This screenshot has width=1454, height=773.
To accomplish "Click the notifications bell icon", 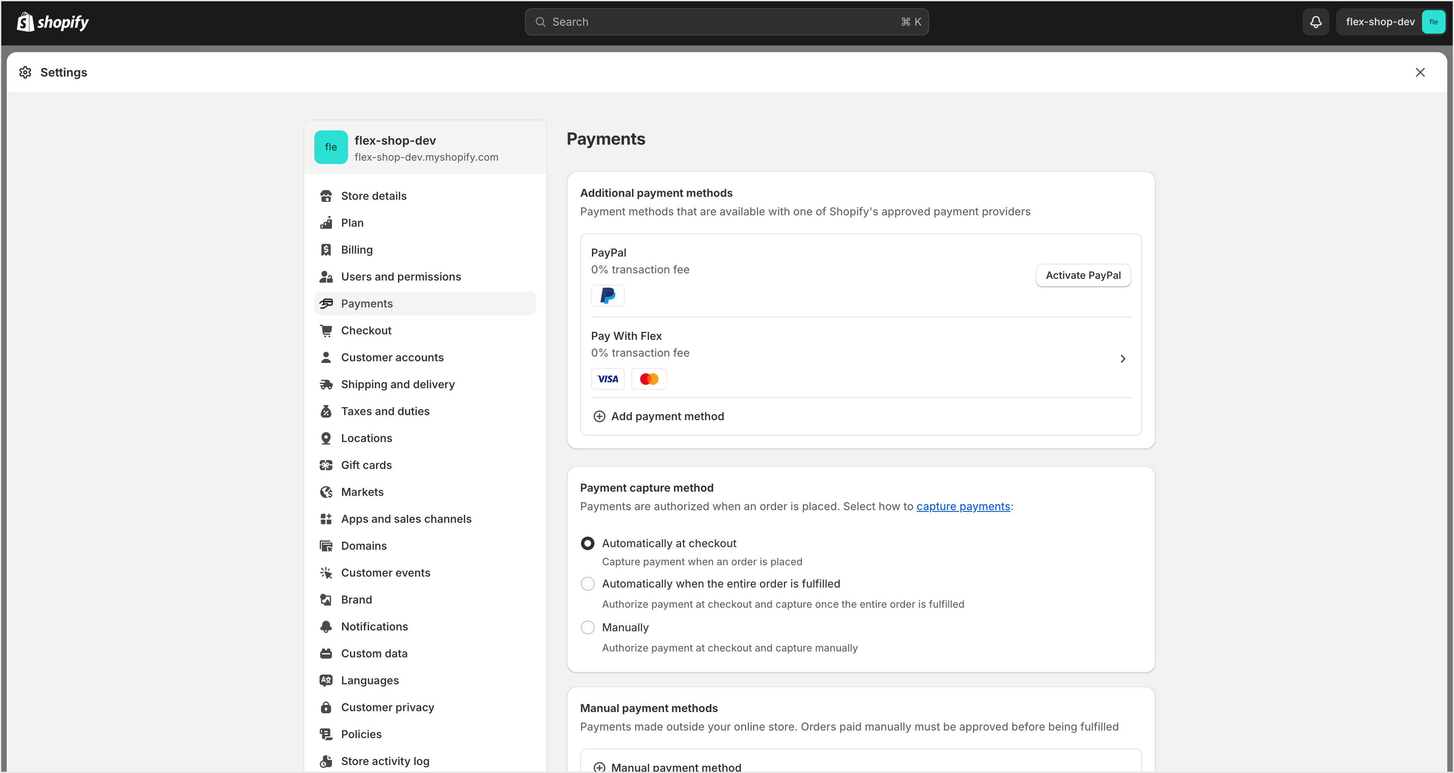I will [1315, 22].
